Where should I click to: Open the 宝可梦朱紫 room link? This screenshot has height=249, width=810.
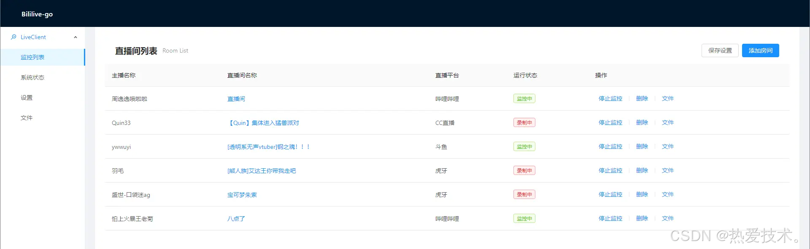[x=242, y=195]
